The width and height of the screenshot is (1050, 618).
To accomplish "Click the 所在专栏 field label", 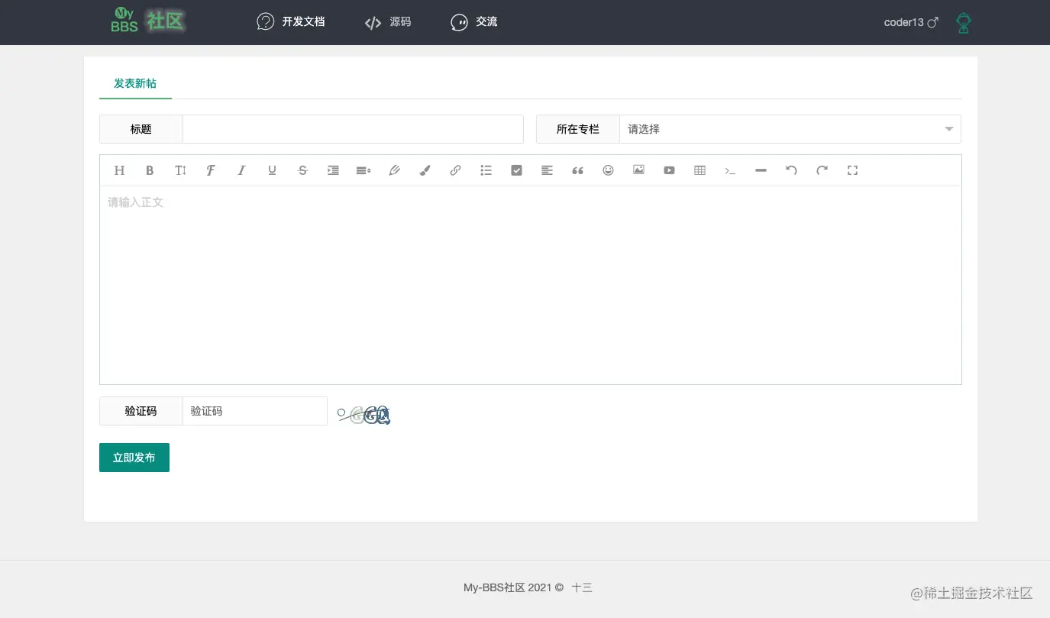I will coord(578,129).
